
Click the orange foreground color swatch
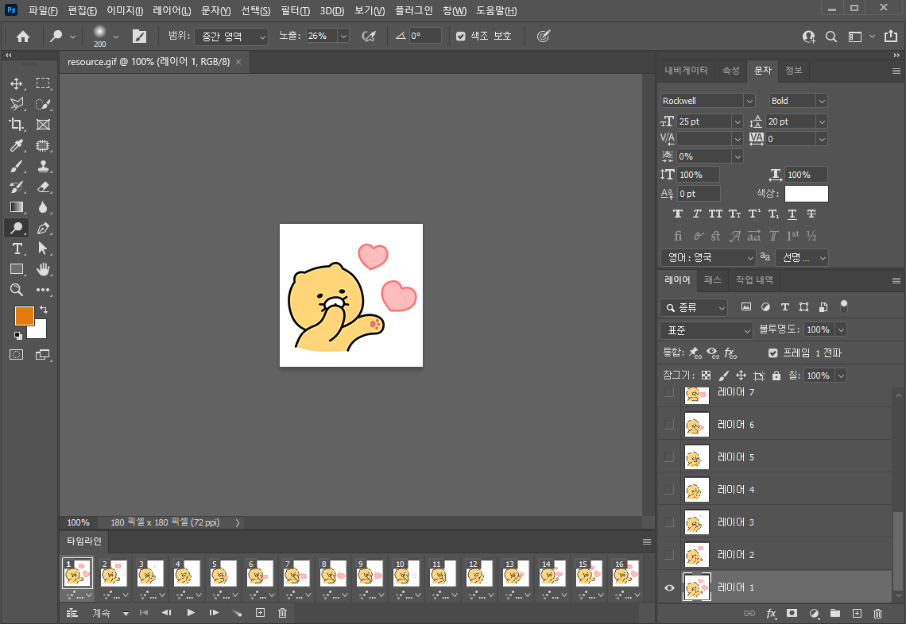pos(24,316)
